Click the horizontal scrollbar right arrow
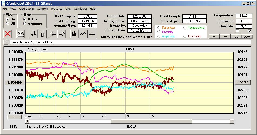 point(232,122)
